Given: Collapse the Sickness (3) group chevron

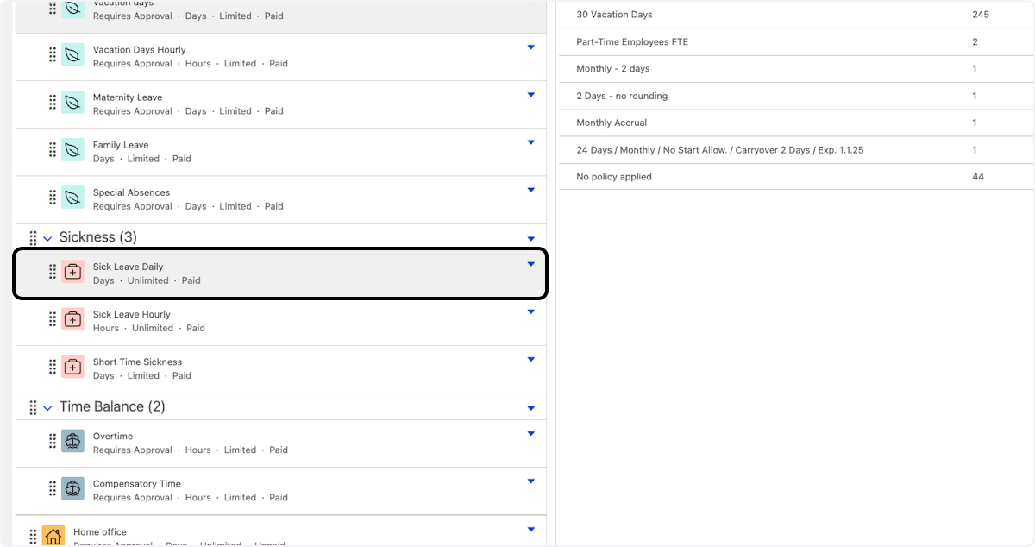Looking at the screenshot, I should coord(48,238).
